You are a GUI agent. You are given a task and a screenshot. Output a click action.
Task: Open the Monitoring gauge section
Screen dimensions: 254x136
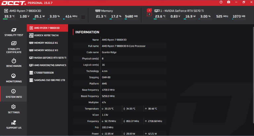click(x=13, y=78)
